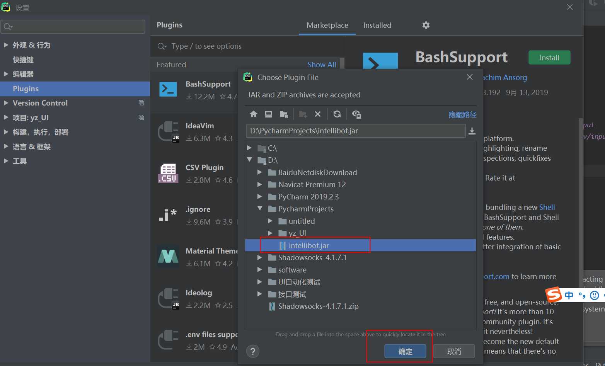Install BashSupport plugin

point(549,58)
